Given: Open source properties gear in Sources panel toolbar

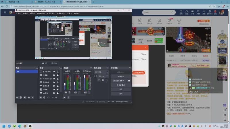Looking at the screenshot, I should point(48,97).
